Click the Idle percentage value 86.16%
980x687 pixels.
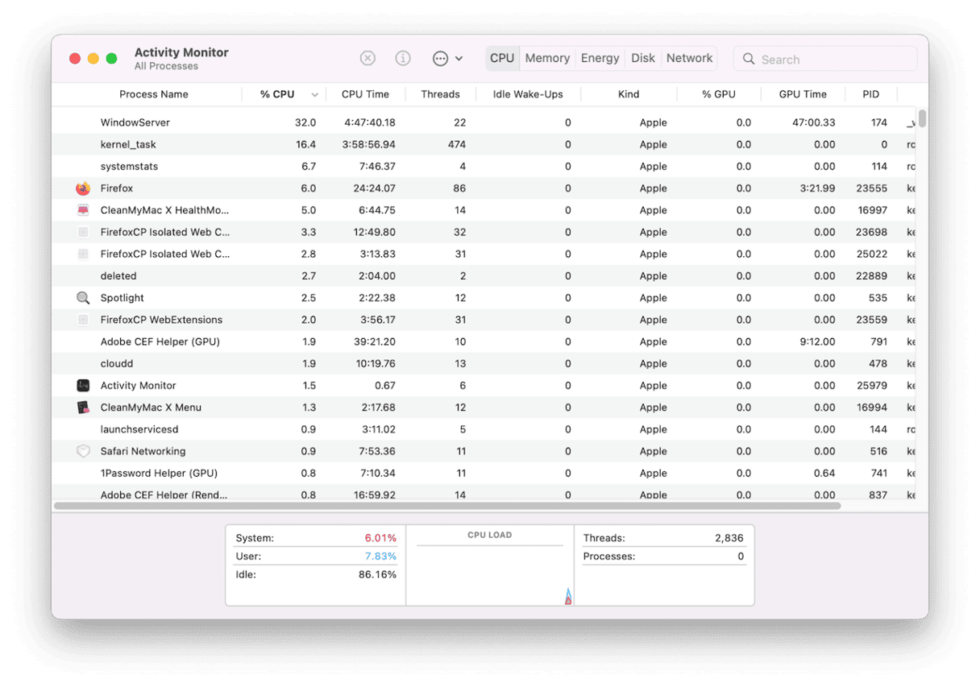(377, 575)
